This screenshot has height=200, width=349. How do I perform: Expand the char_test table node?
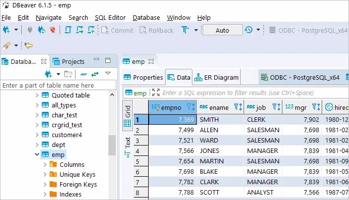37,115
